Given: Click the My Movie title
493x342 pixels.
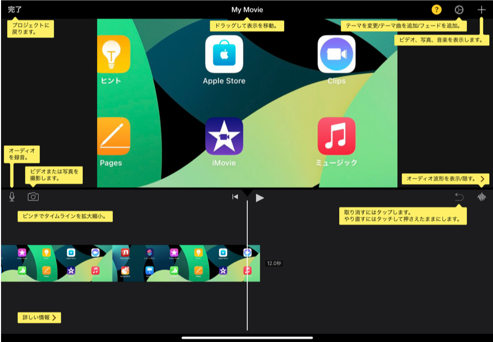Looking at the screenshot, I should (247, 10).
